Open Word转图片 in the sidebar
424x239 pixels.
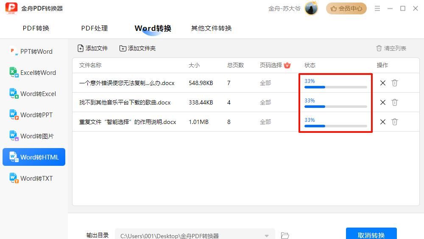click(x=34, y=136)
